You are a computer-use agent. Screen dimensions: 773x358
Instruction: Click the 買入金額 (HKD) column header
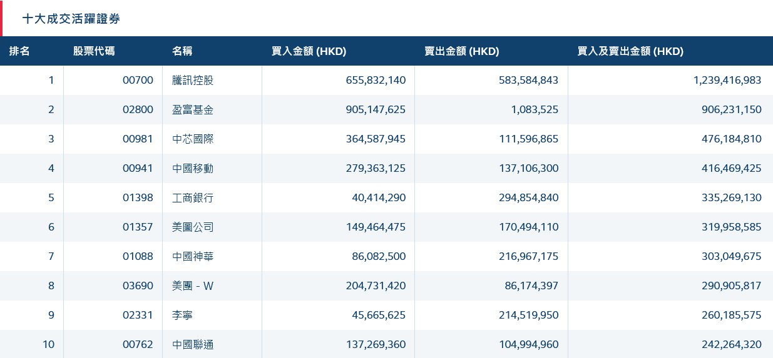point(309,51)
